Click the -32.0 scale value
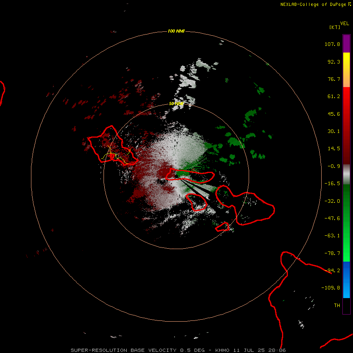 [332, 201]
